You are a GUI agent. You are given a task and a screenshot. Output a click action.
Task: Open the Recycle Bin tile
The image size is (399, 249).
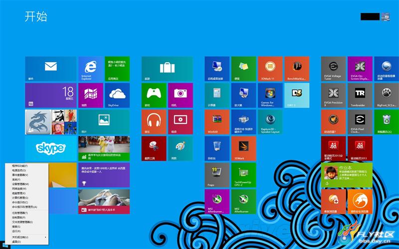tap(217, 148)
